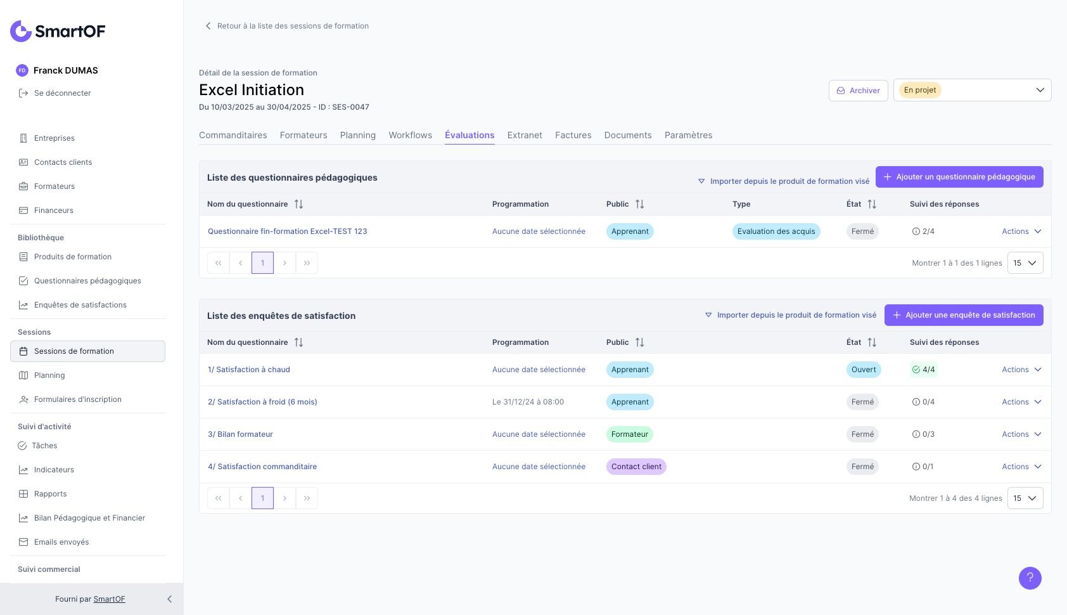Click the Enquêtes de satisfactions chart icon
Image resolution: width=1067 pixels, height=615 pixels.
pos(23,305)
